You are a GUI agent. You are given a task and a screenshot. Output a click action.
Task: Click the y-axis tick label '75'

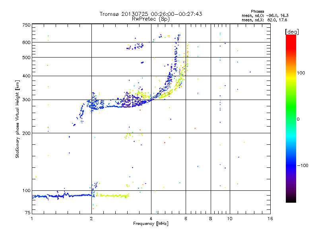click(x=28, y=213)
